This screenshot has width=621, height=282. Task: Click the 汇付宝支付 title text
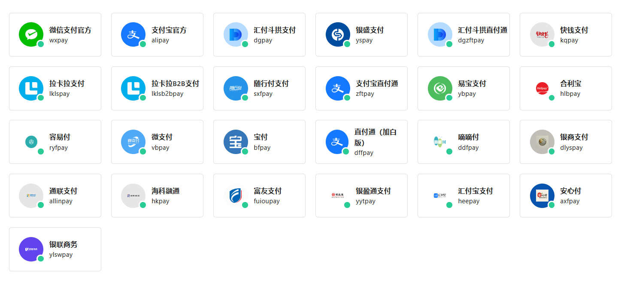pos(476,191)
